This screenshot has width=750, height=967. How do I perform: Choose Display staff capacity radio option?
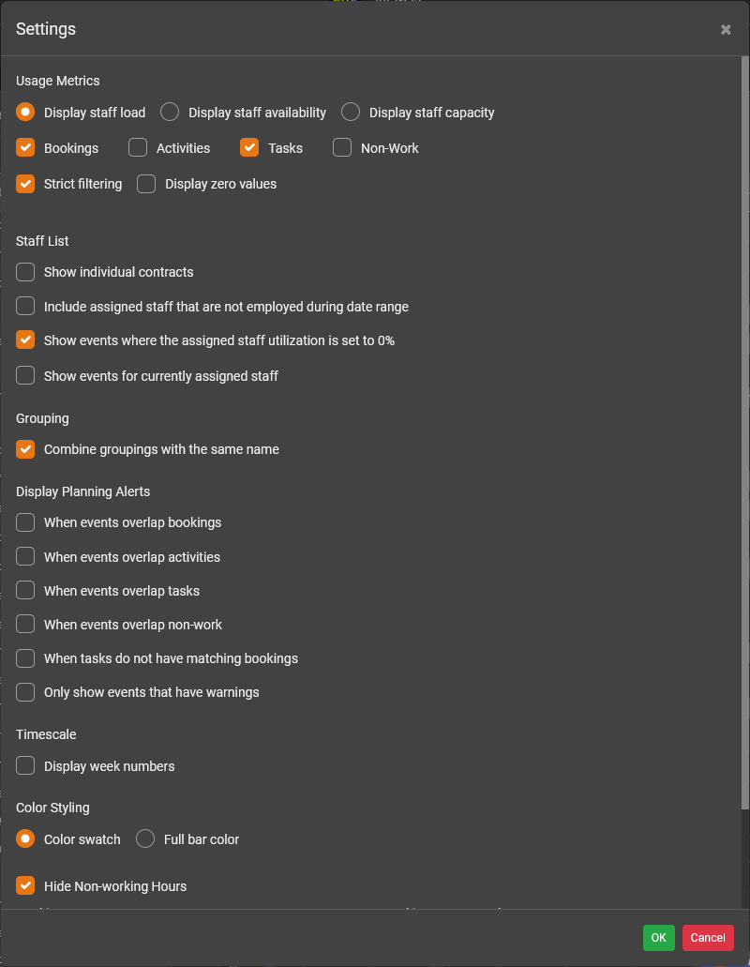[x=351, y=113]
